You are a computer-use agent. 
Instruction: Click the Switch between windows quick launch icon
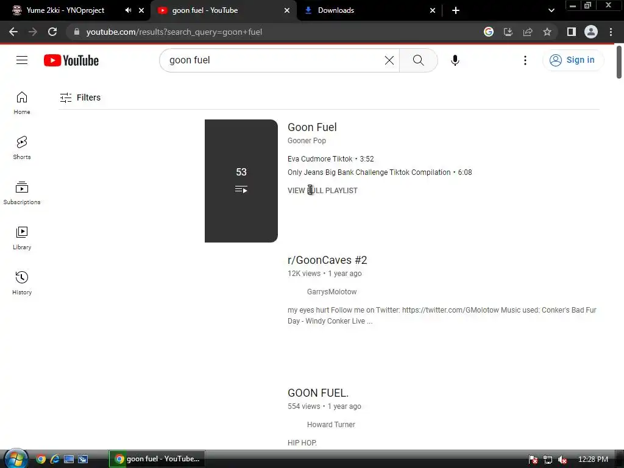(x=83, y=459)
